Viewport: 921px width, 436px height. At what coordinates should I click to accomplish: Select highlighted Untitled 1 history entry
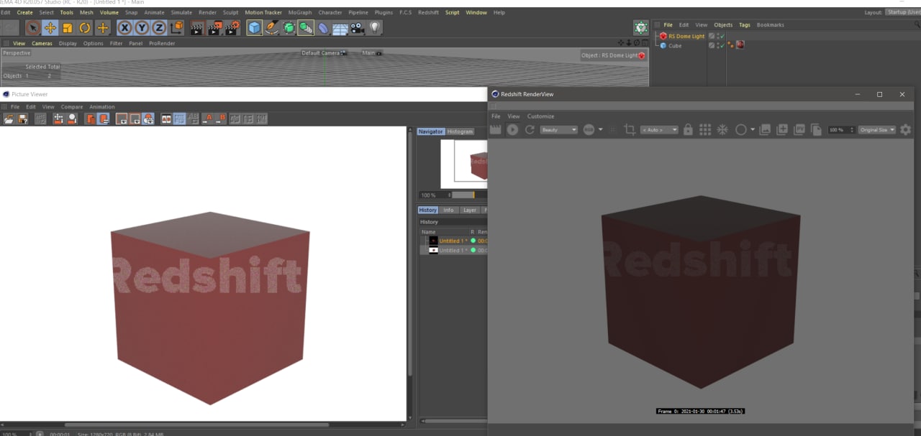(x=454, y=241)
